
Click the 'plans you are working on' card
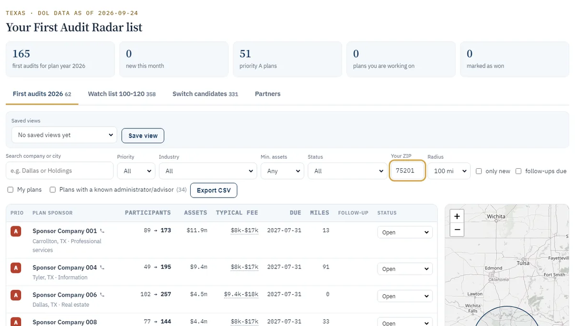[x=401, y=59]
